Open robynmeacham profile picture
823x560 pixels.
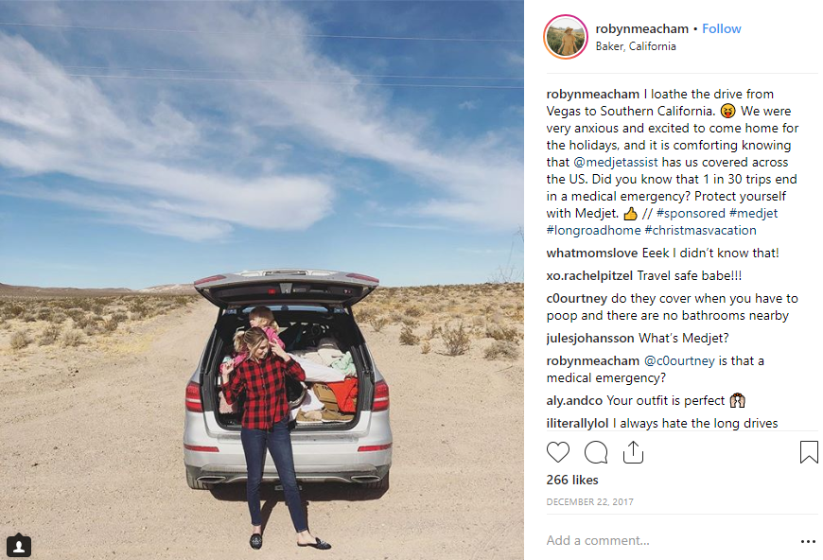566,37
